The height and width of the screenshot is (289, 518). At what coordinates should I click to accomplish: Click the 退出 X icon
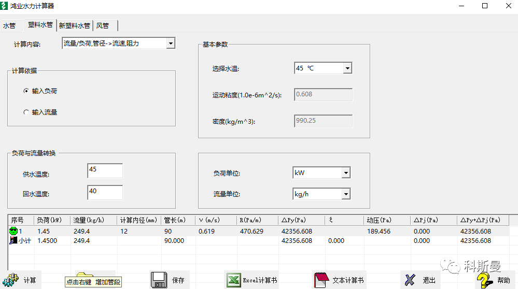point(410,280)
